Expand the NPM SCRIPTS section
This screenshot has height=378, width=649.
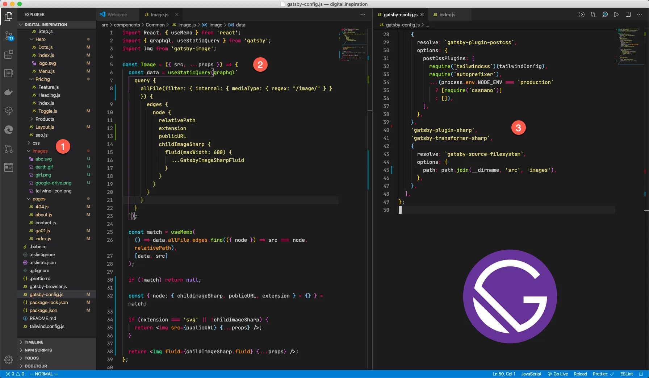point(38,350)
